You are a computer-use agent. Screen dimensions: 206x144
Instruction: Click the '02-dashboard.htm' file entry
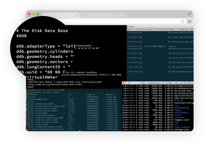tap(184, 88)
